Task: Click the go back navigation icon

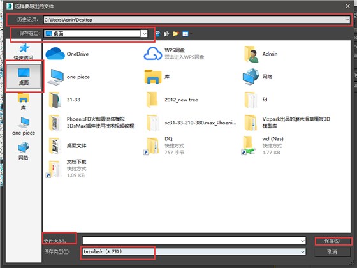Action: point(157,34)
